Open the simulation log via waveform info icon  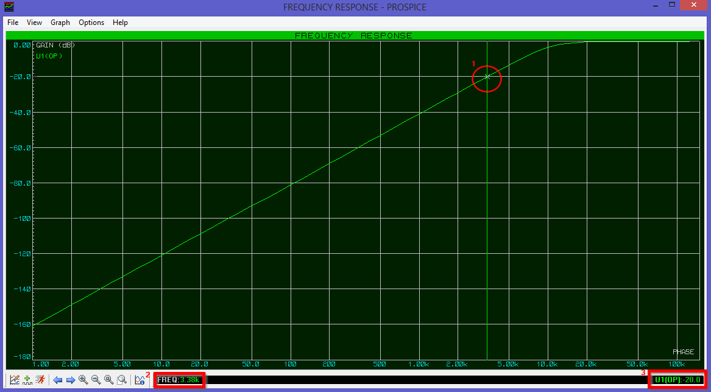coord(140,380)
